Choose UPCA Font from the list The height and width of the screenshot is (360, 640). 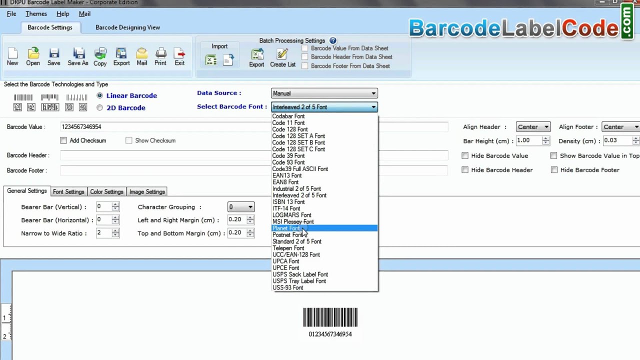click(x=324, y=261)
